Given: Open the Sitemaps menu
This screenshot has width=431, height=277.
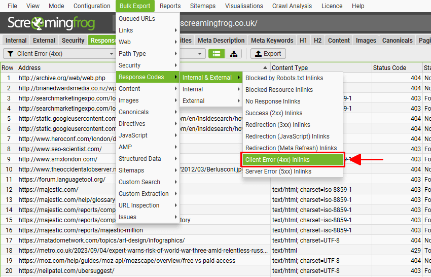Looking at the screenshot, I should (203, 6).
